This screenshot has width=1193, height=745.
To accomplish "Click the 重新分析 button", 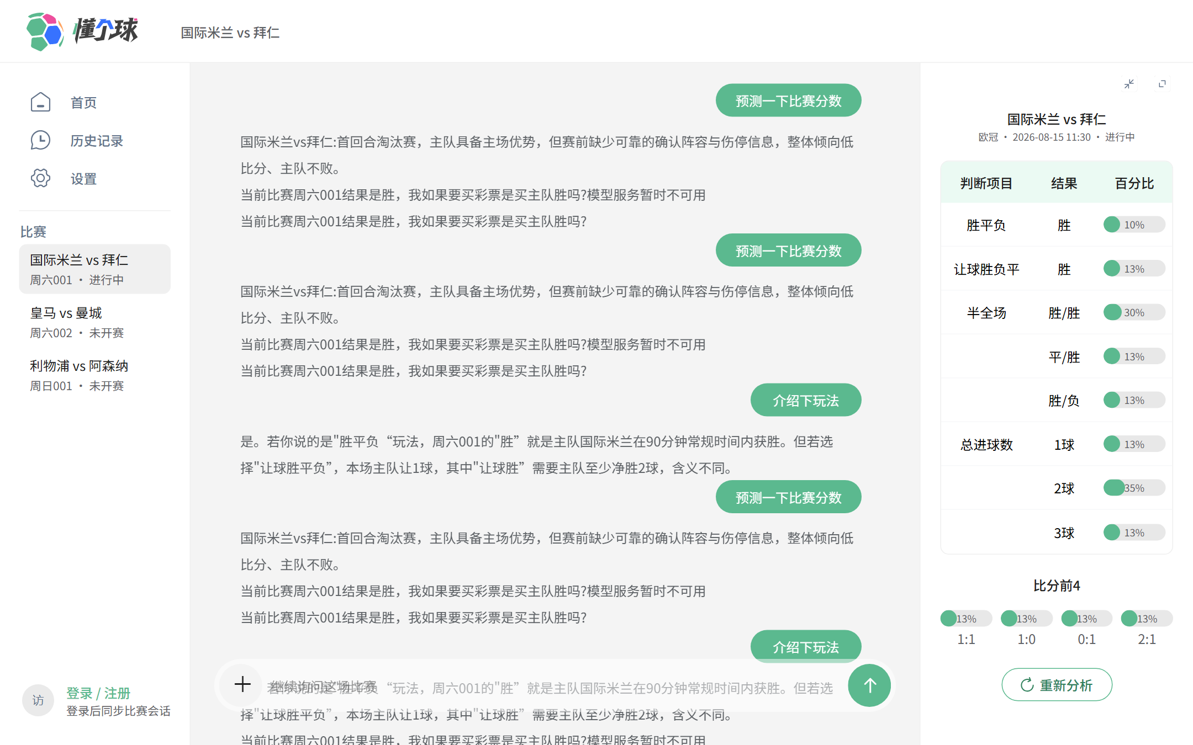I will (1057, 685).
